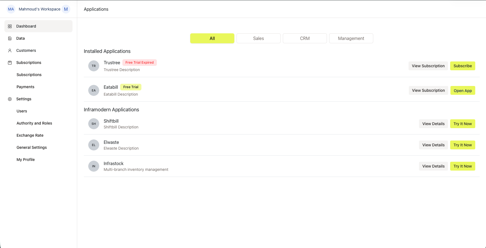Switch to the Sales category tab

coord(259,38)
